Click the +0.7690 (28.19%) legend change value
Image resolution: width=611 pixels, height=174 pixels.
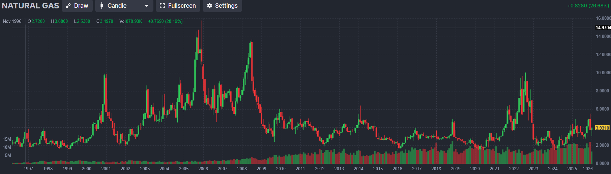click(x=165, y=21)
